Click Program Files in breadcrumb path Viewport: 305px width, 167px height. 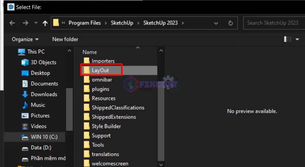click(84, 23)
